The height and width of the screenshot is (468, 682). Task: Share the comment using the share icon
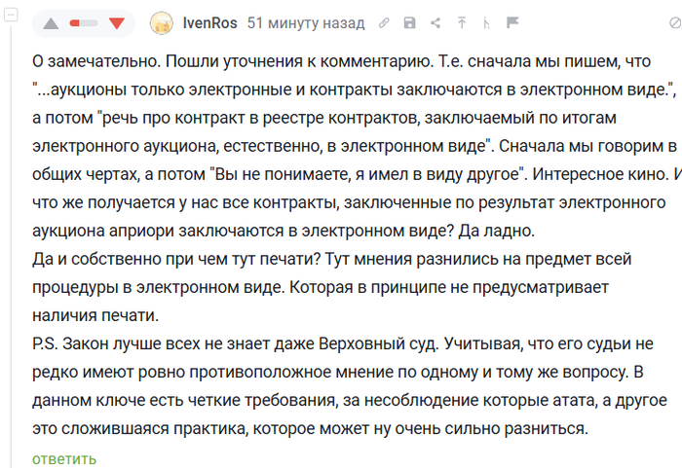435,22
